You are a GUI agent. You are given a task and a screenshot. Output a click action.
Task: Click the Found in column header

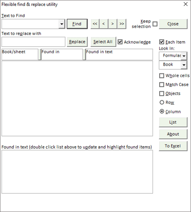62,54
